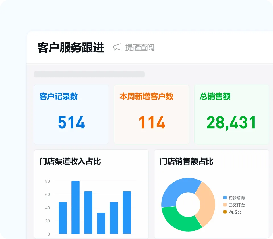Click the shortest bar in the bar chart
Viewport: 273px width, 239px height.
[x=100, y=223]
